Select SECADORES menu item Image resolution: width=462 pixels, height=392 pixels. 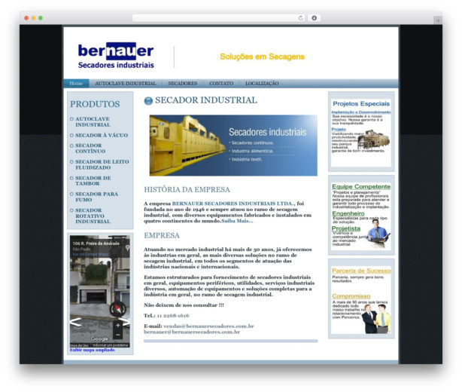pyautogui.click(x=183, y=84)
